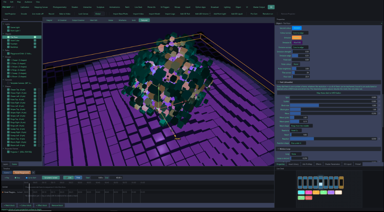This screenshot has width=384, height=212.
Task: Click the Backdrop object icon
Action: [x=8, y=47]
